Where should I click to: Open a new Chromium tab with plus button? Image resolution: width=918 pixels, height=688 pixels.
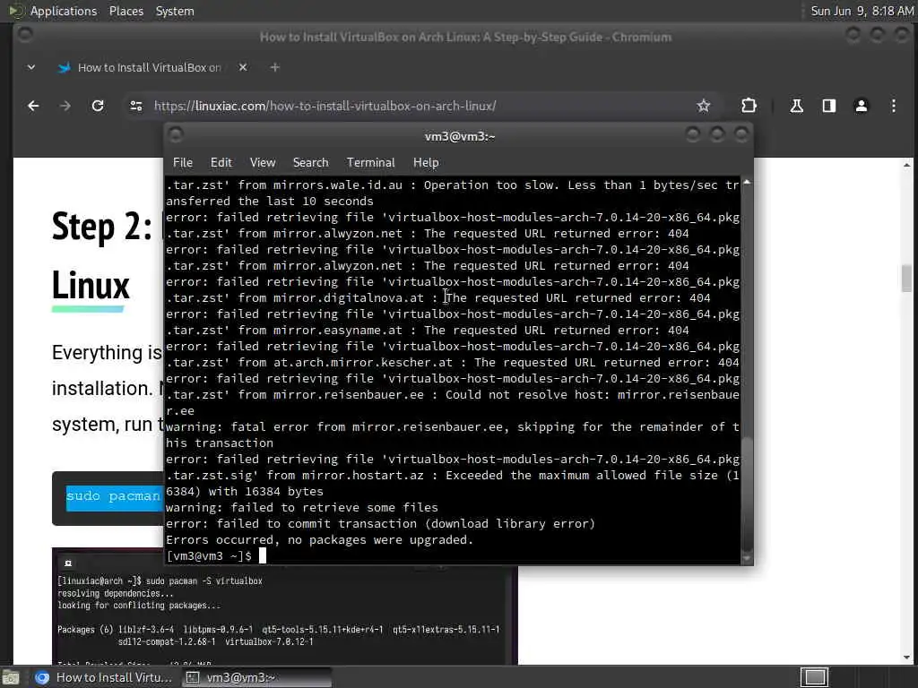pyautogui.click(x=274, y=67)
